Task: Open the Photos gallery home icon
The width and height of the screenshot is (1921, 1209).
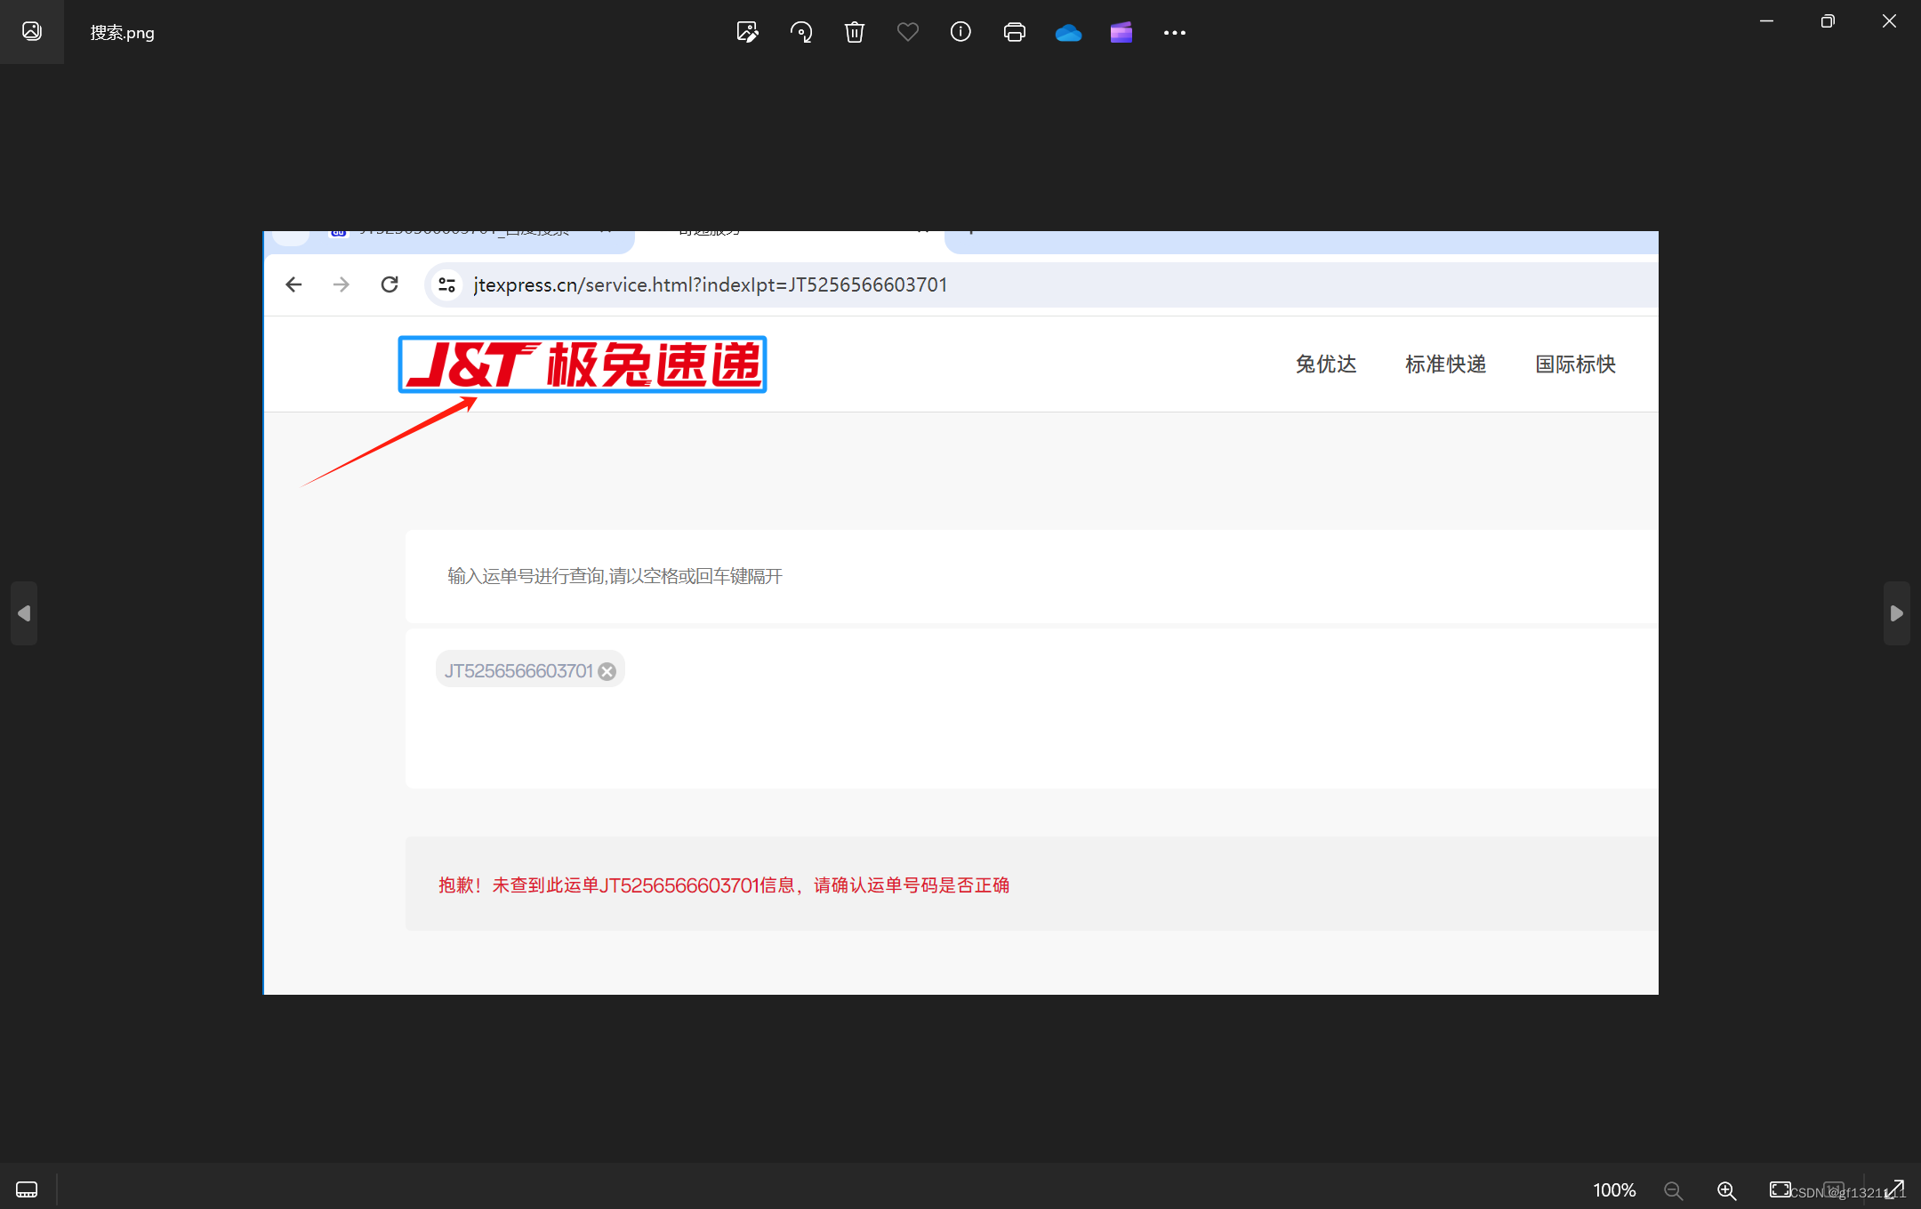Action: tap(32, 32)
